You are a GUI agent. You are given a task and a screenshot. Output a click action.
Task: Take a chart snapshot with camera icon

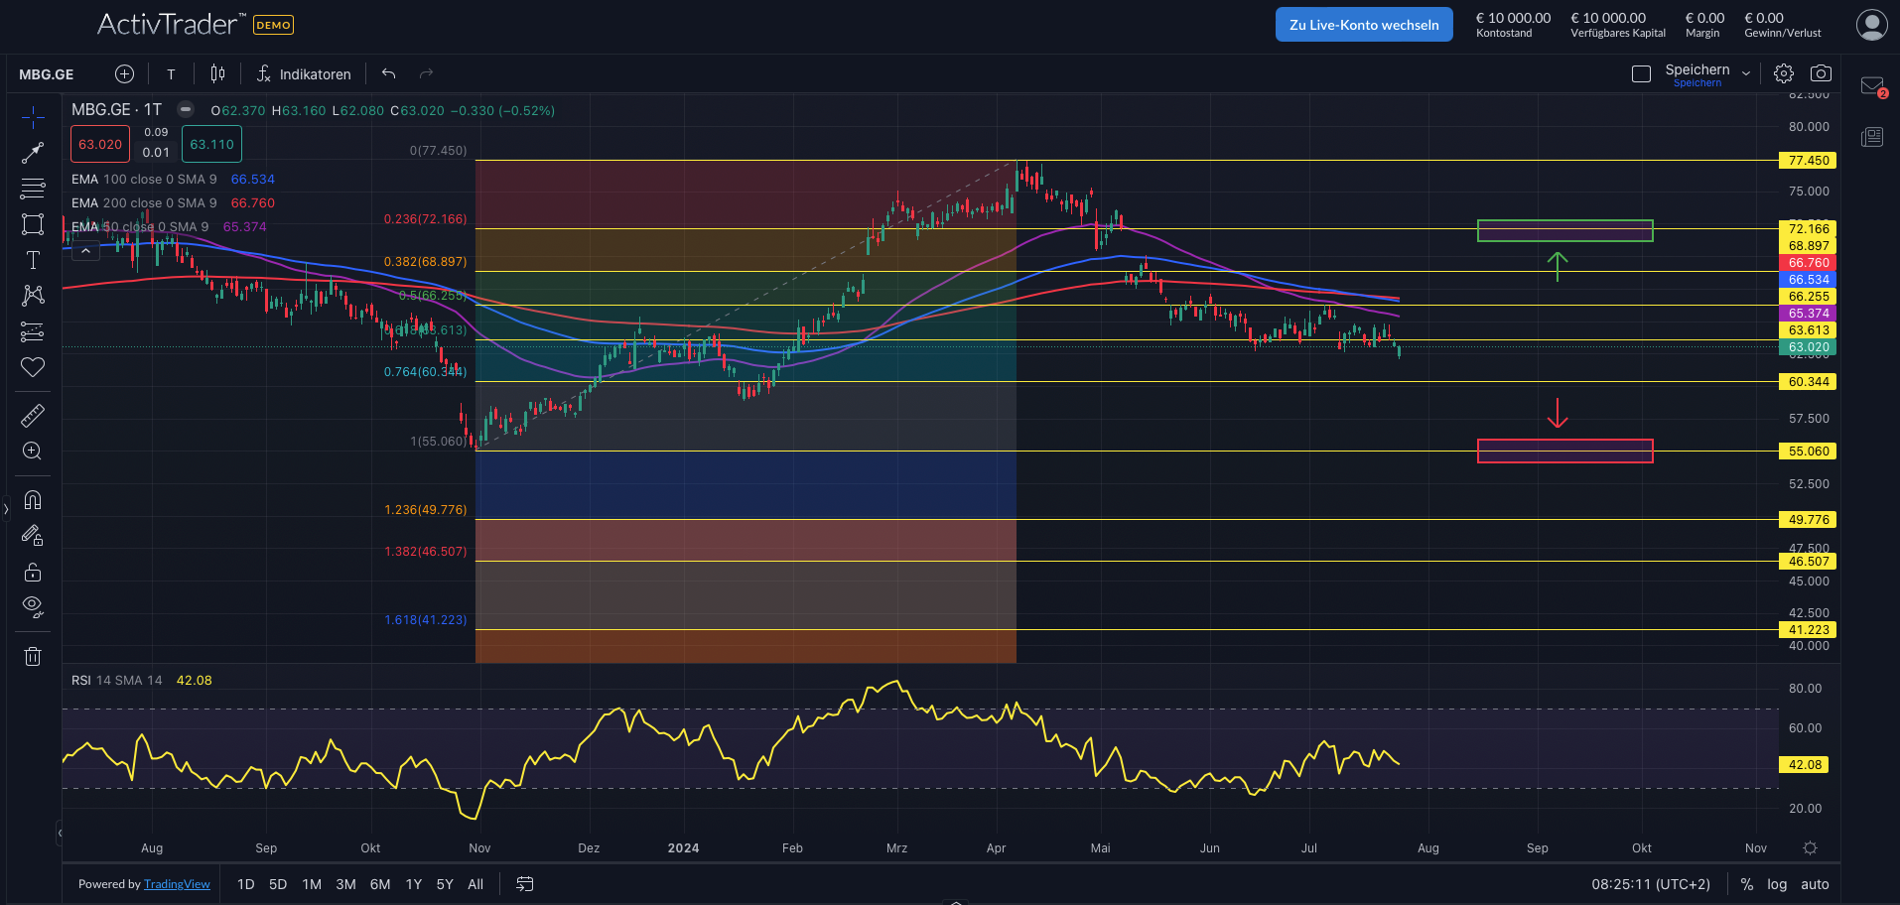point(1821,73)
